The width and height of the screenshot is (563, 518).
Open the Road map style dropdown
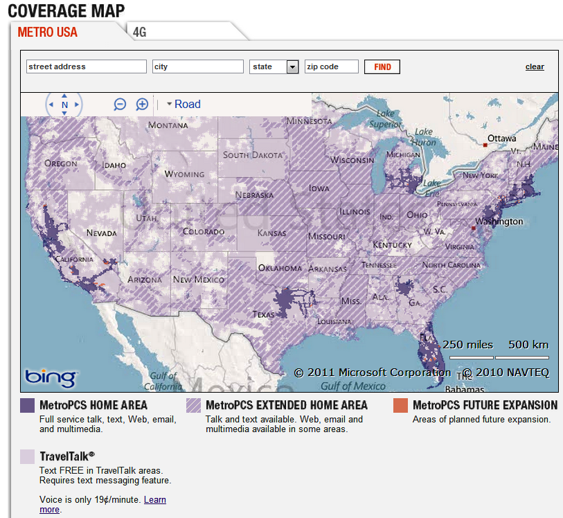(184, 104)
